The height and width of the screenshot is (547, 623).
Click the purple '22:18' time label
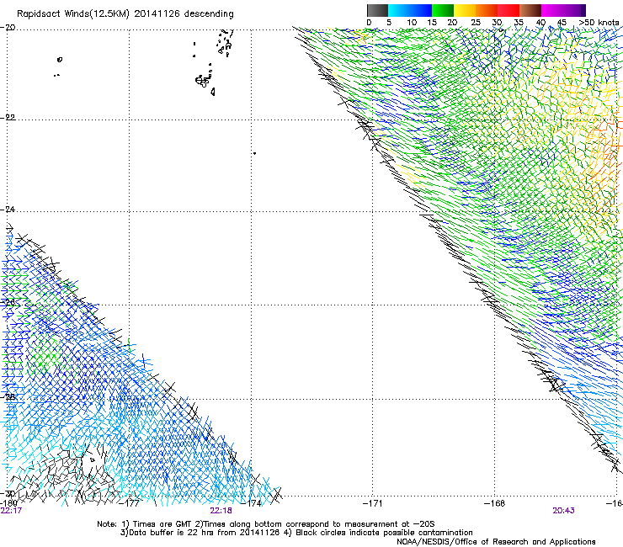point(221,511)
